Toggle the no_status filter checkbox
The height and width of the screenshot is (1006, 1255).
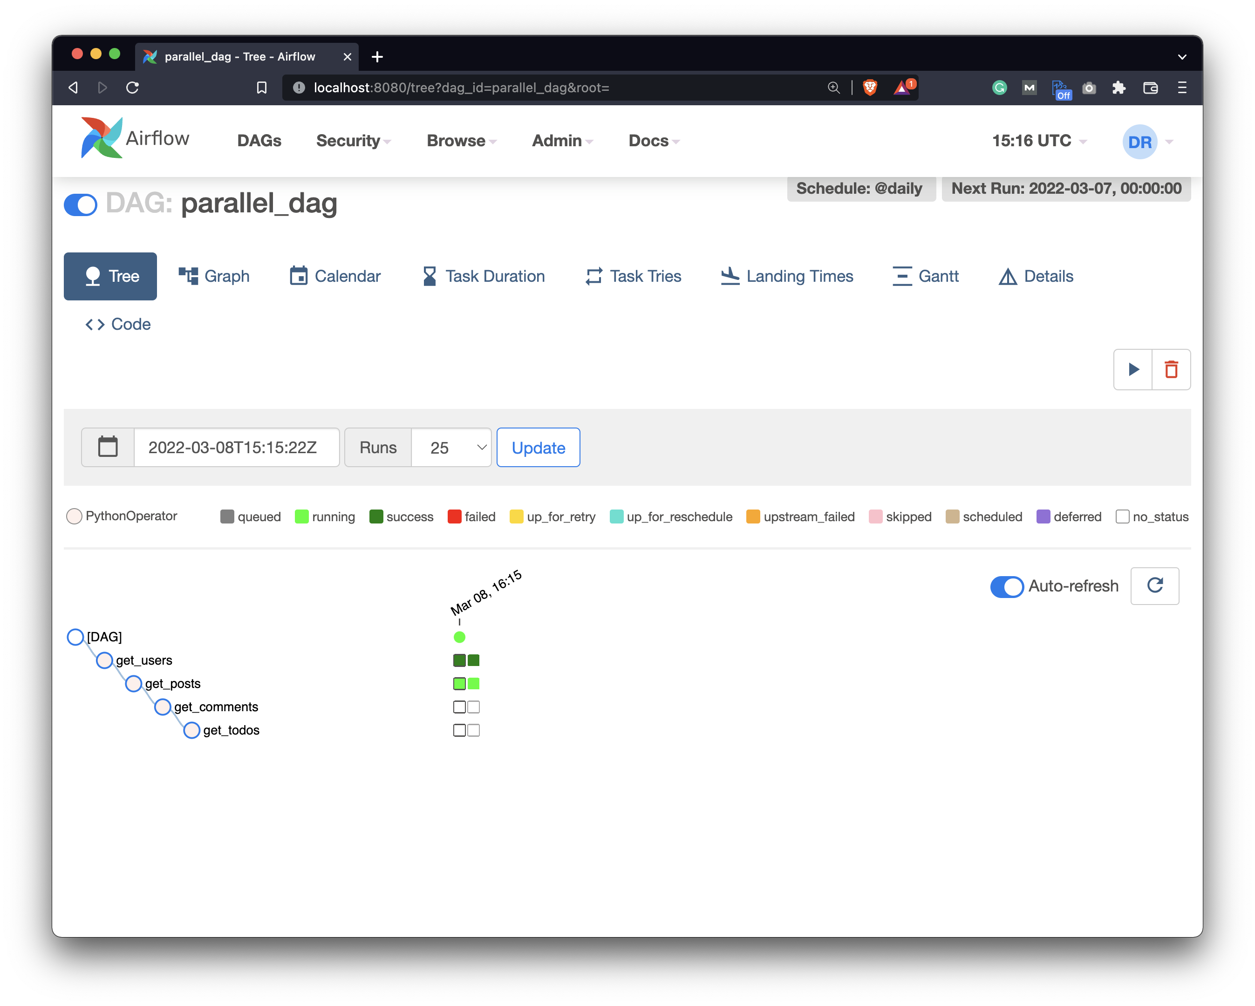click(x=1122, y=516)
